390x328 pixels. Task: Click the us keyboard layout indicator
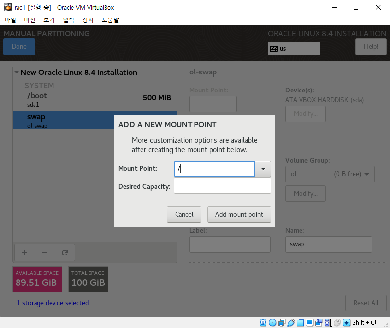(294, 49)
